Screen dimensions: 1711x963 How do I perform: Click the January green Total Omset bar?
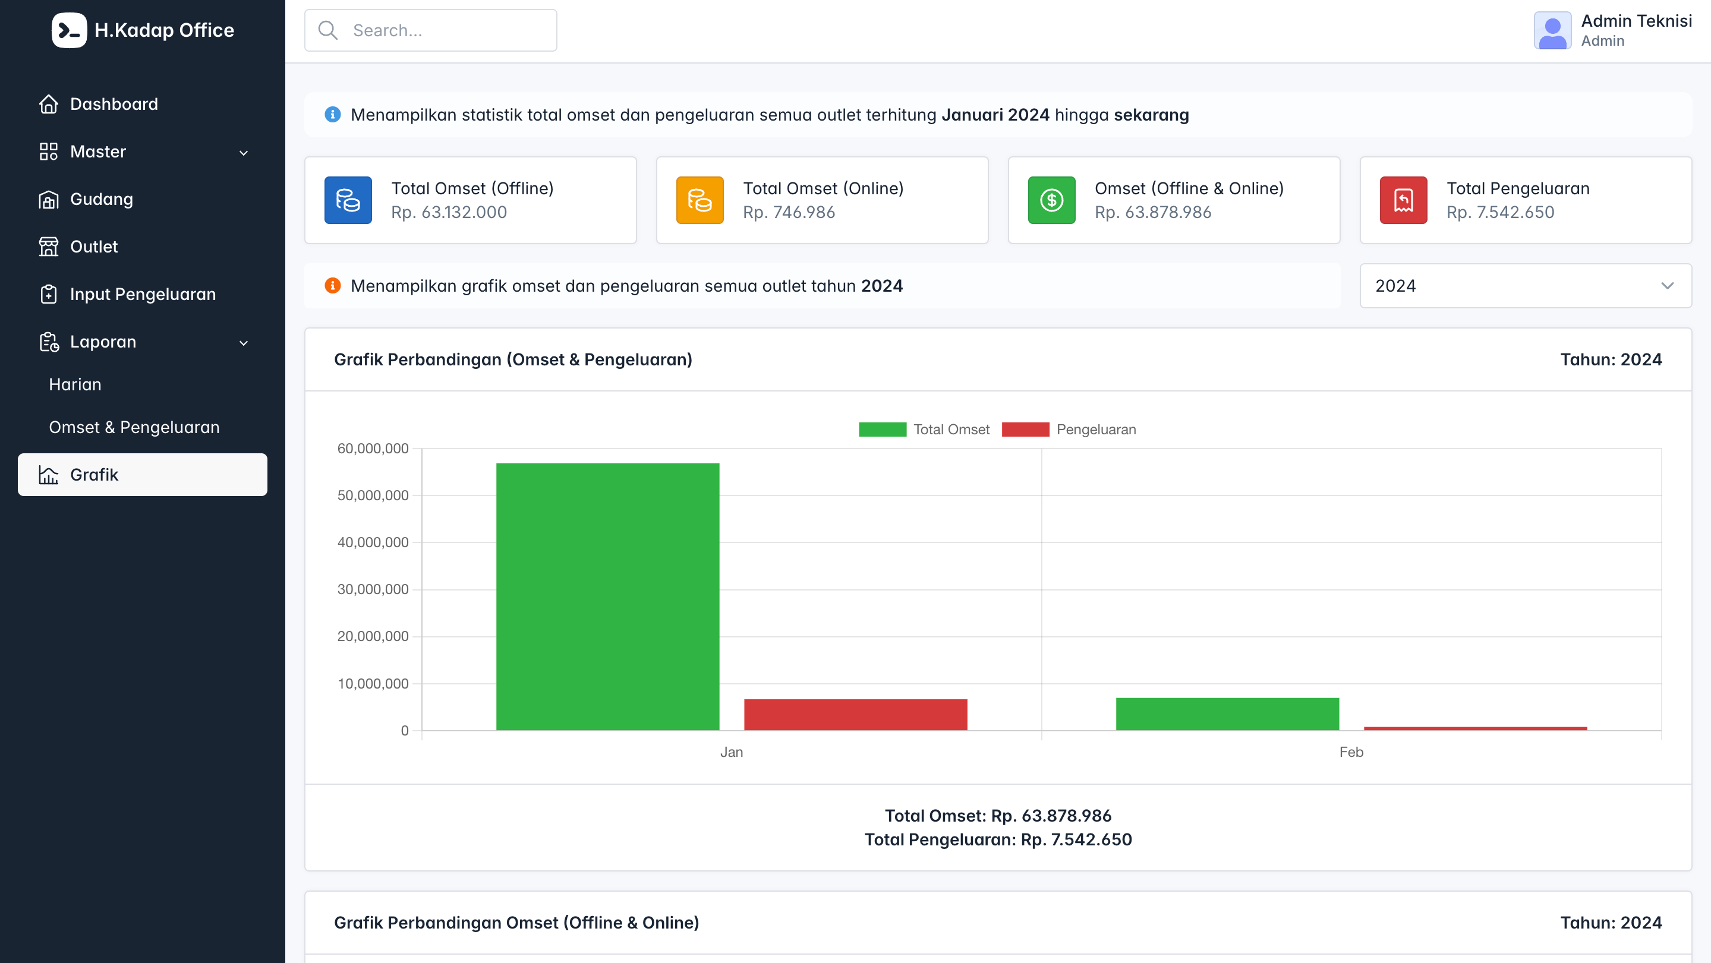click(x=607, y=596)
